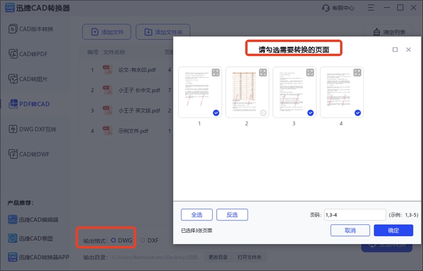
Task: Click the DWG DXF互转 sidebar icon
Action: [13, 129]
